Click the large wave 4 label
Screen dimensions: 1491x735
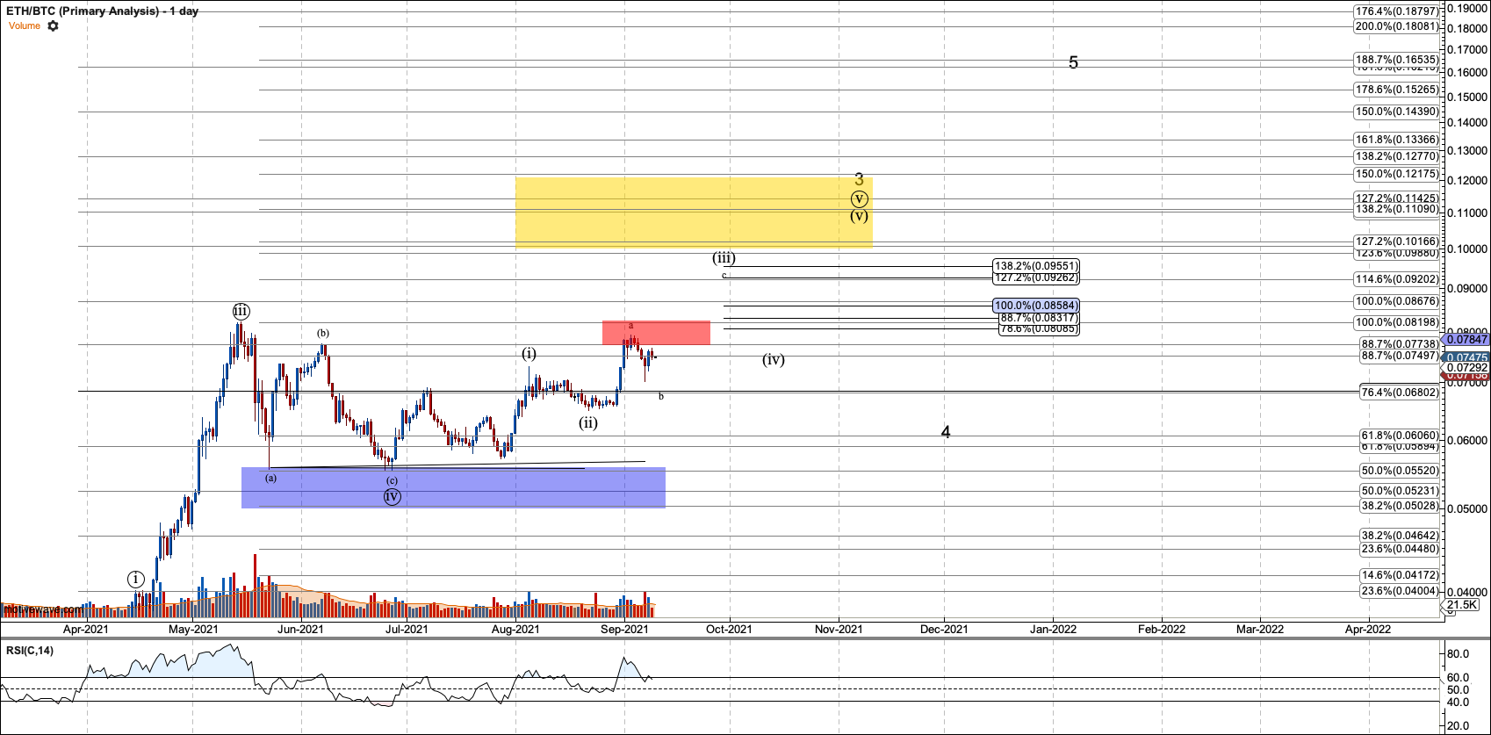click(x=946, y=431)
